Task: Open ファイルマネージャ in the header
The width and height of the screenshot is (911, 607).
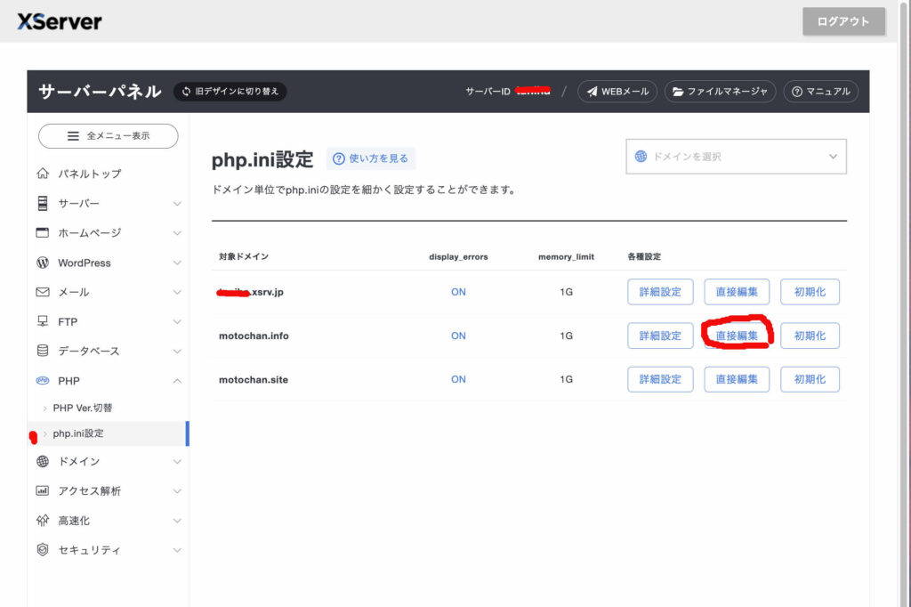Action: [x=720, y=92]
